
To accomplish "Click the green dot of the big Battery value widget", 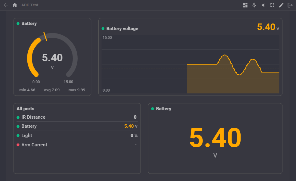I will click(153, 109).
